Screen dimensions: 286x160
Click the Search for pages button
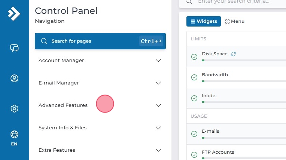100,41
